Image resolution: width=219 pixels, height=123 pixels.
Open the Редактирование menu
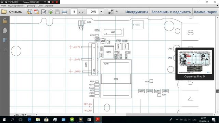(x=16, y=6)
